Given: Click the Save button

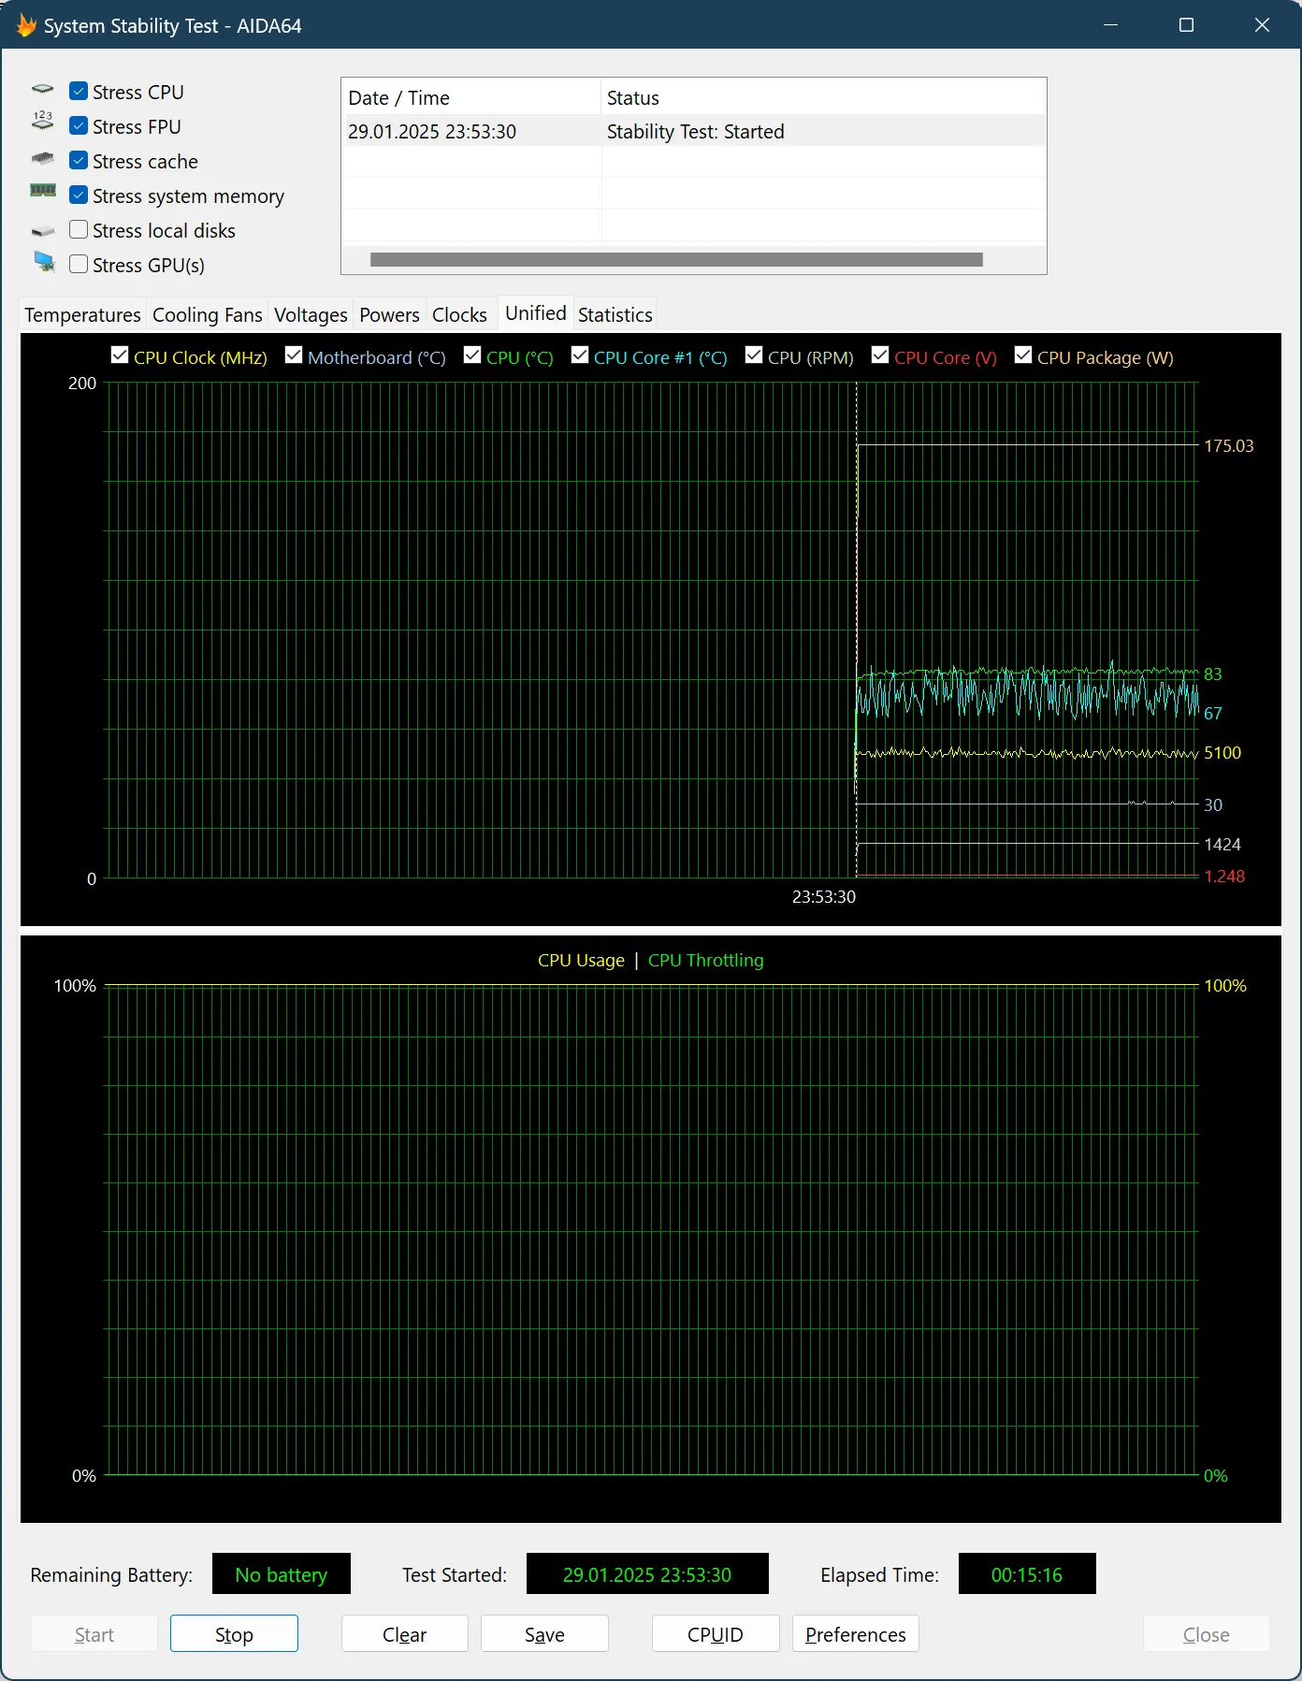Looking at the screenshot, I should pyautogui.click(x=544, y=1634).
